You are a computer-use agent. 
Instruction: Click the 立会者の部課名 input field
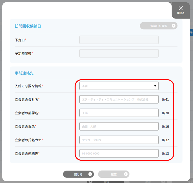pos(119,113)
